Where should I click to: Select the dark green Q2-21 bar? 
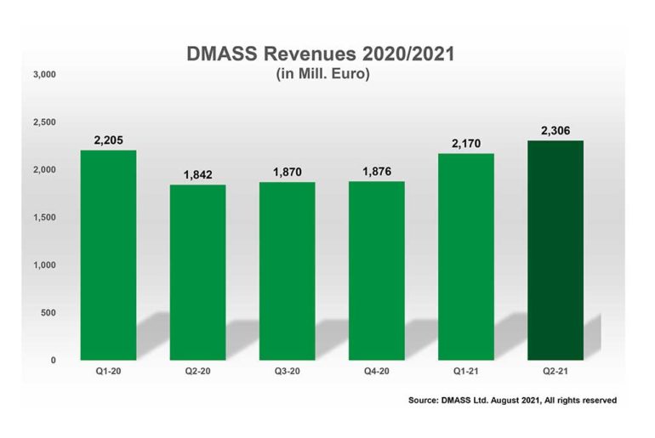click(x=555, y=250)
